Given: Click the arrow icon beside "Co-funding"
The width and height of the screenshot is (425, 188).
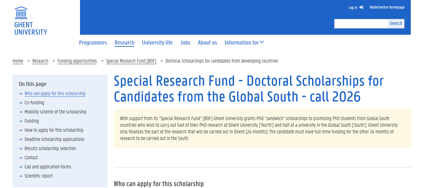Looking at the screenshot, I should pos(20,102).
